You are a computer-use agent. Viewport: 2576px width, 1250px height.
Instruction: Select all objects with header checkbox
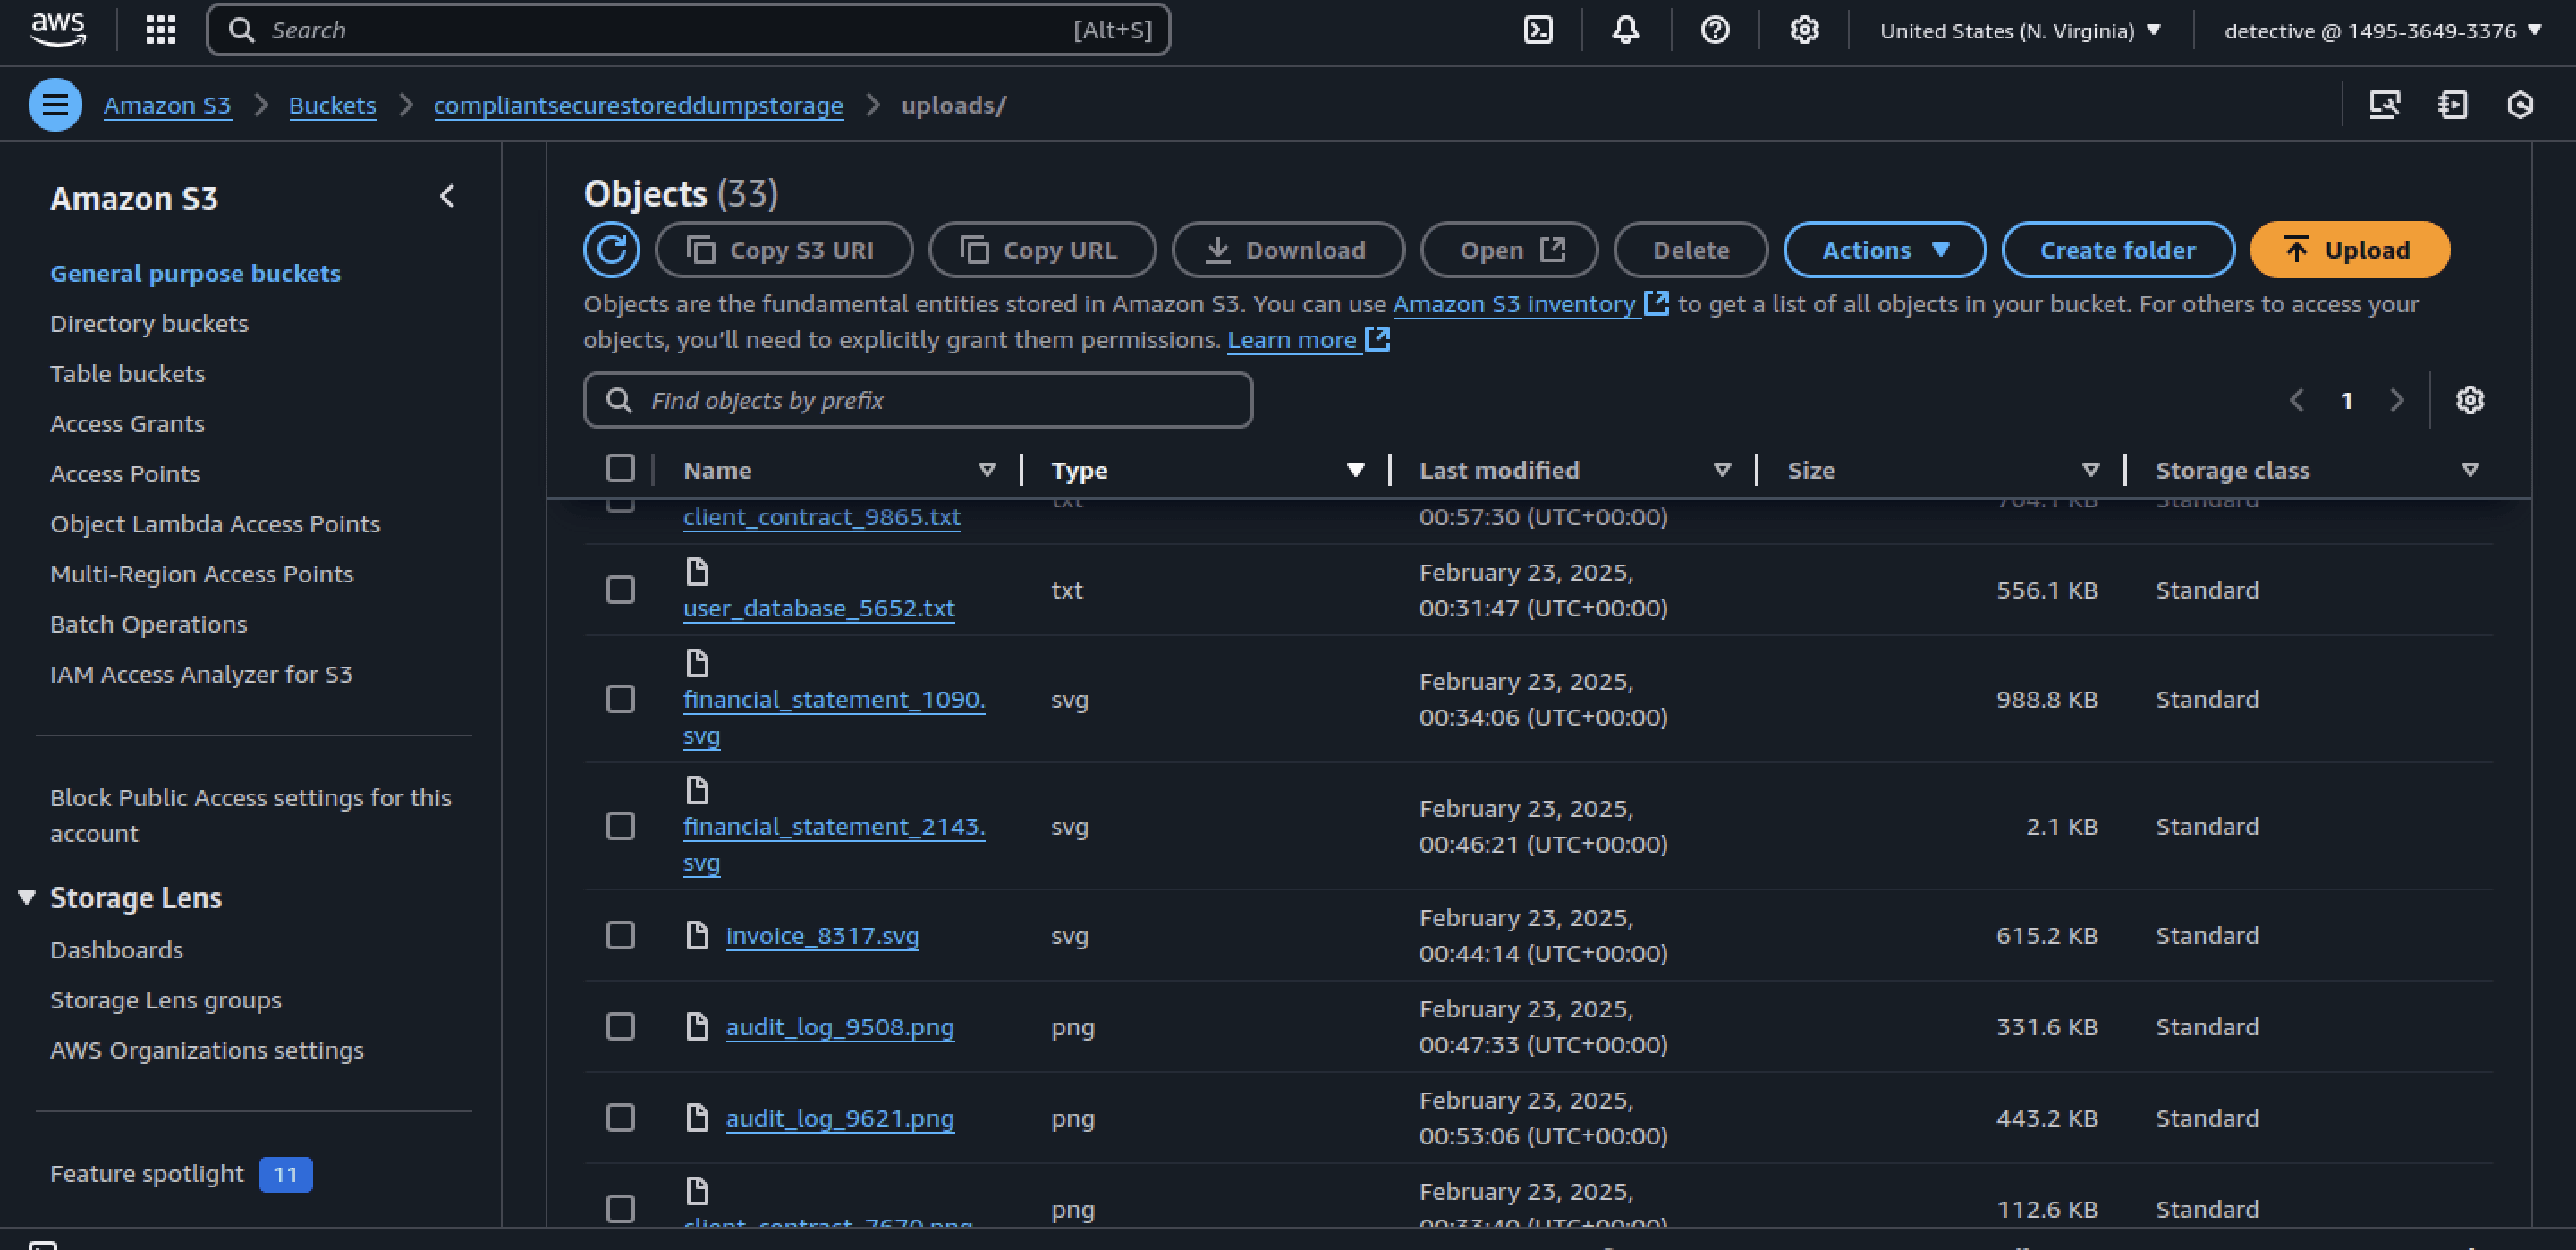tap(620, 468)
